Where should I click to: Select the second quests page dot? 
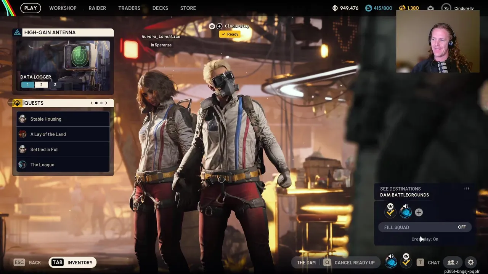[x=101, y=103]
